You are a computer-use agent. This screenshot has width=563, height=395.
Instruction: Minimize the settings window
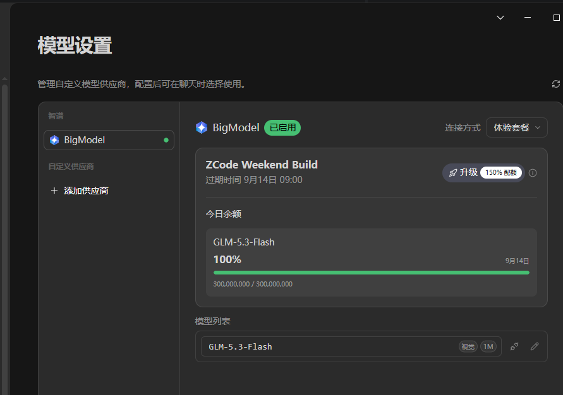tap(528, 18)
